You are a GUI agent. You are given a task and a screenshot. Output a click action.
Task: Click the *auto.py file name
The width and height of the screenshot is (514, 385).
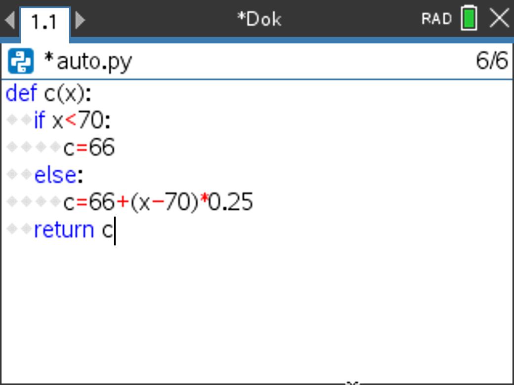[x=88, y=62]
